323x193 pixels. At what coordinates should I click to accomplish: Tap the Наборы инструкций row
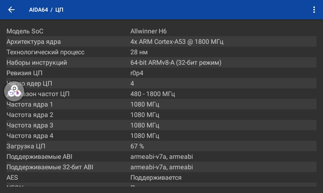pos(161,62)
